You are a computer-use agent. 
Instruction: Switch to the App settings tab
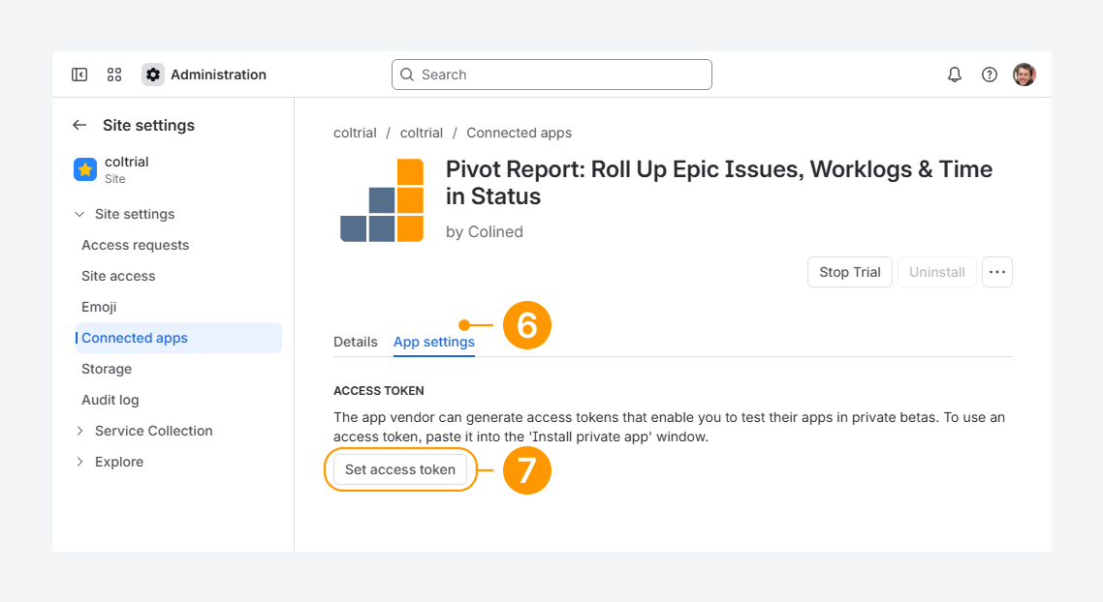(434, 342)
